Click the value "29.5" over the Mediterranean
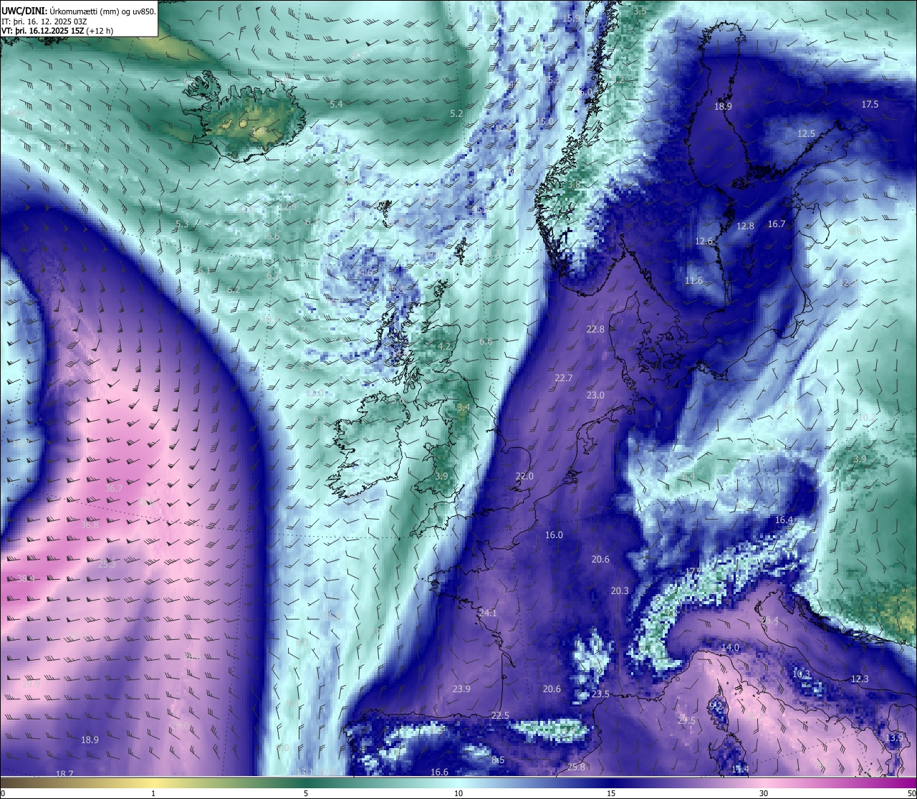The image size is (917, 799). [686, 720]
